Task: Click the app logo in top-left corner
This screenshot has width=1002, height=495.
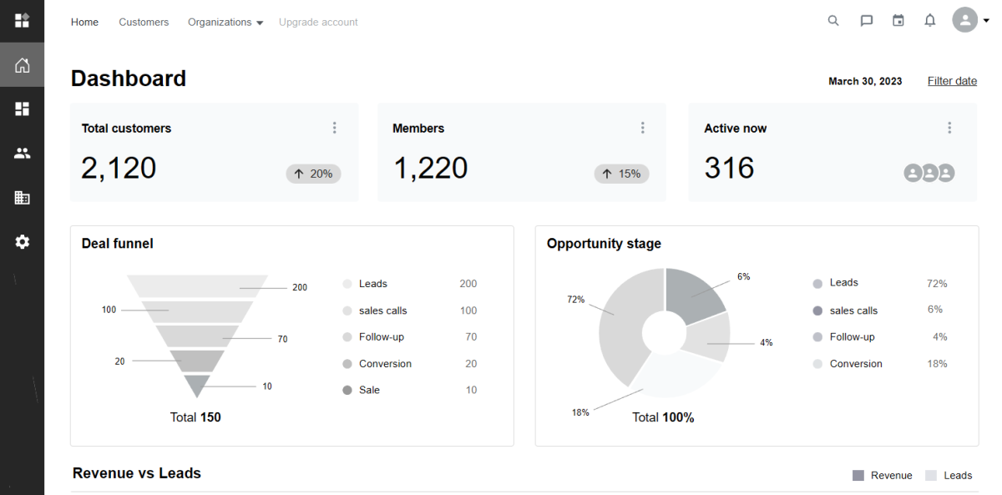Action: [23, 20]
